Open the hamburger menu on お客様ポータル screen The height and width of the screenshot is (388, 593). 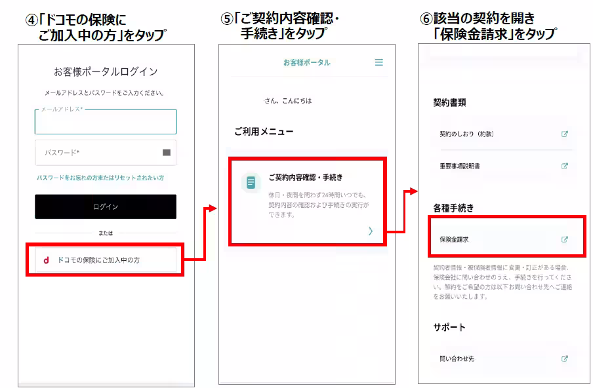coord(379,62)
